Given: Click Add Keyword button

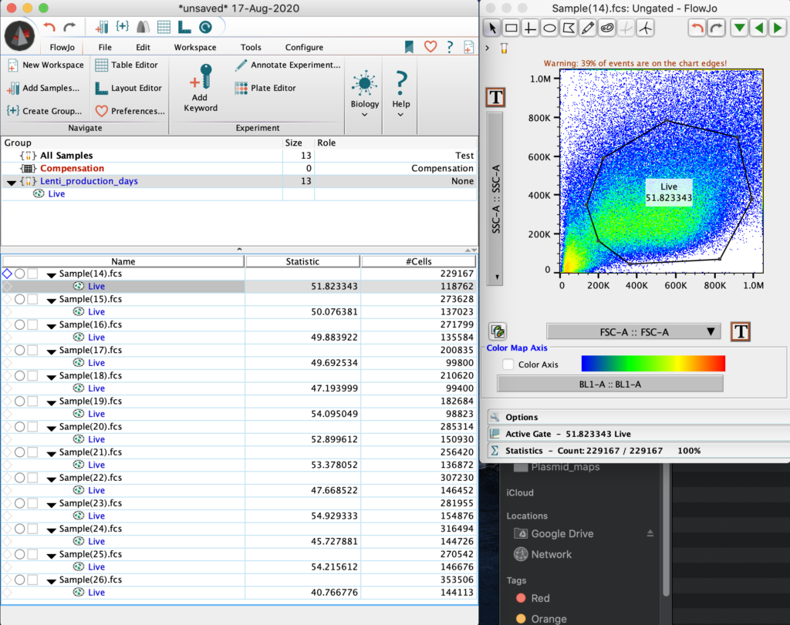Looking at the screenshot, I should [201, 88].
